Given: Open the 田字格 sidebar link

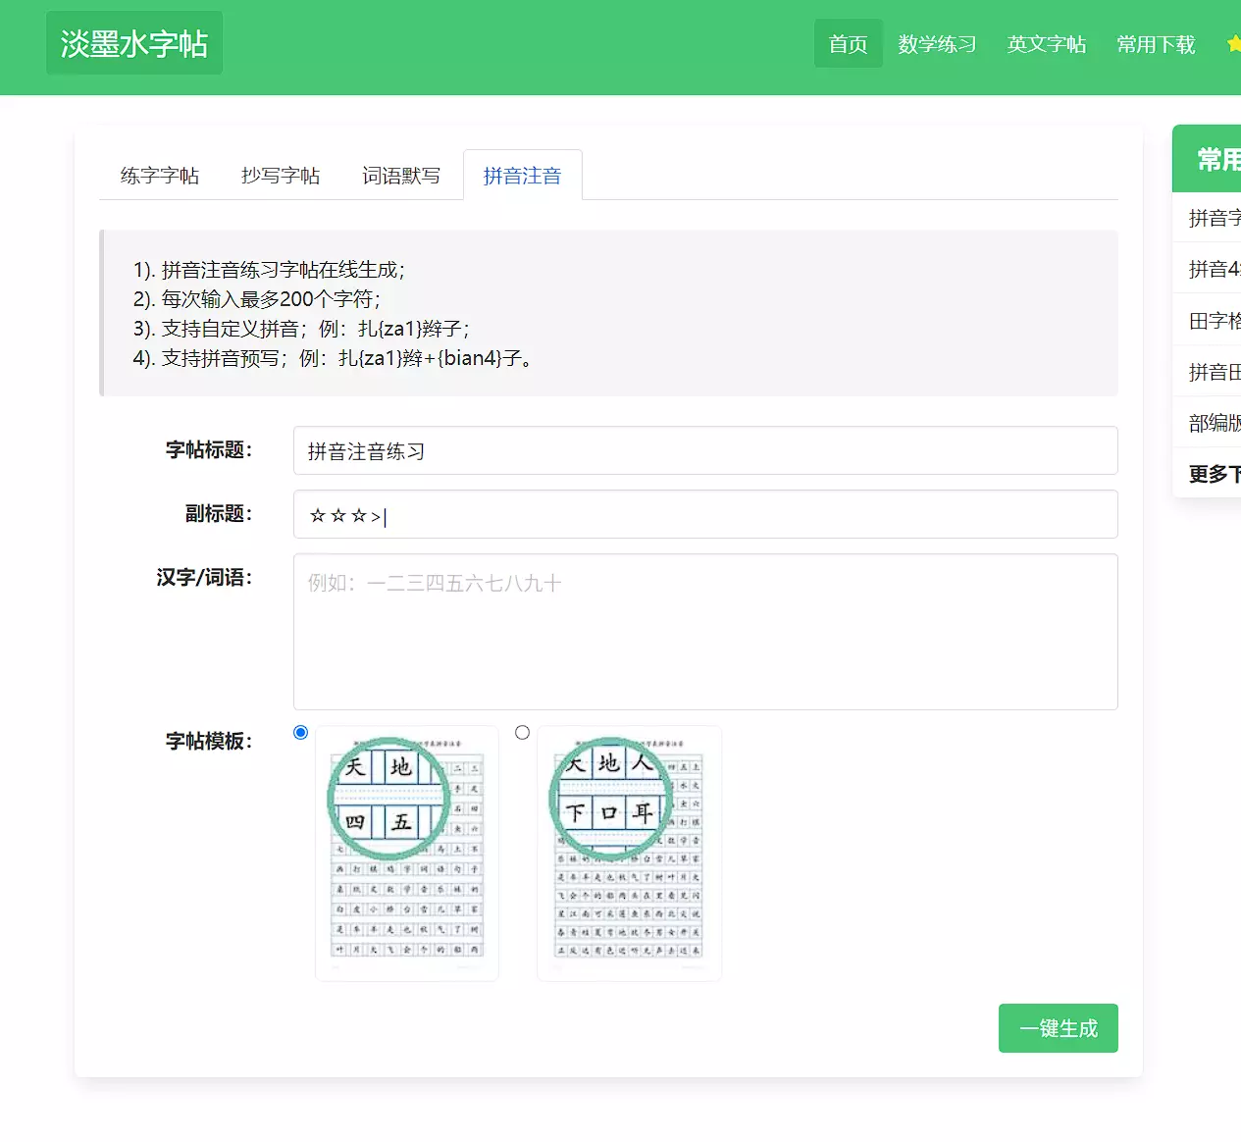Looking at the screenshot, I should 1215,321.
